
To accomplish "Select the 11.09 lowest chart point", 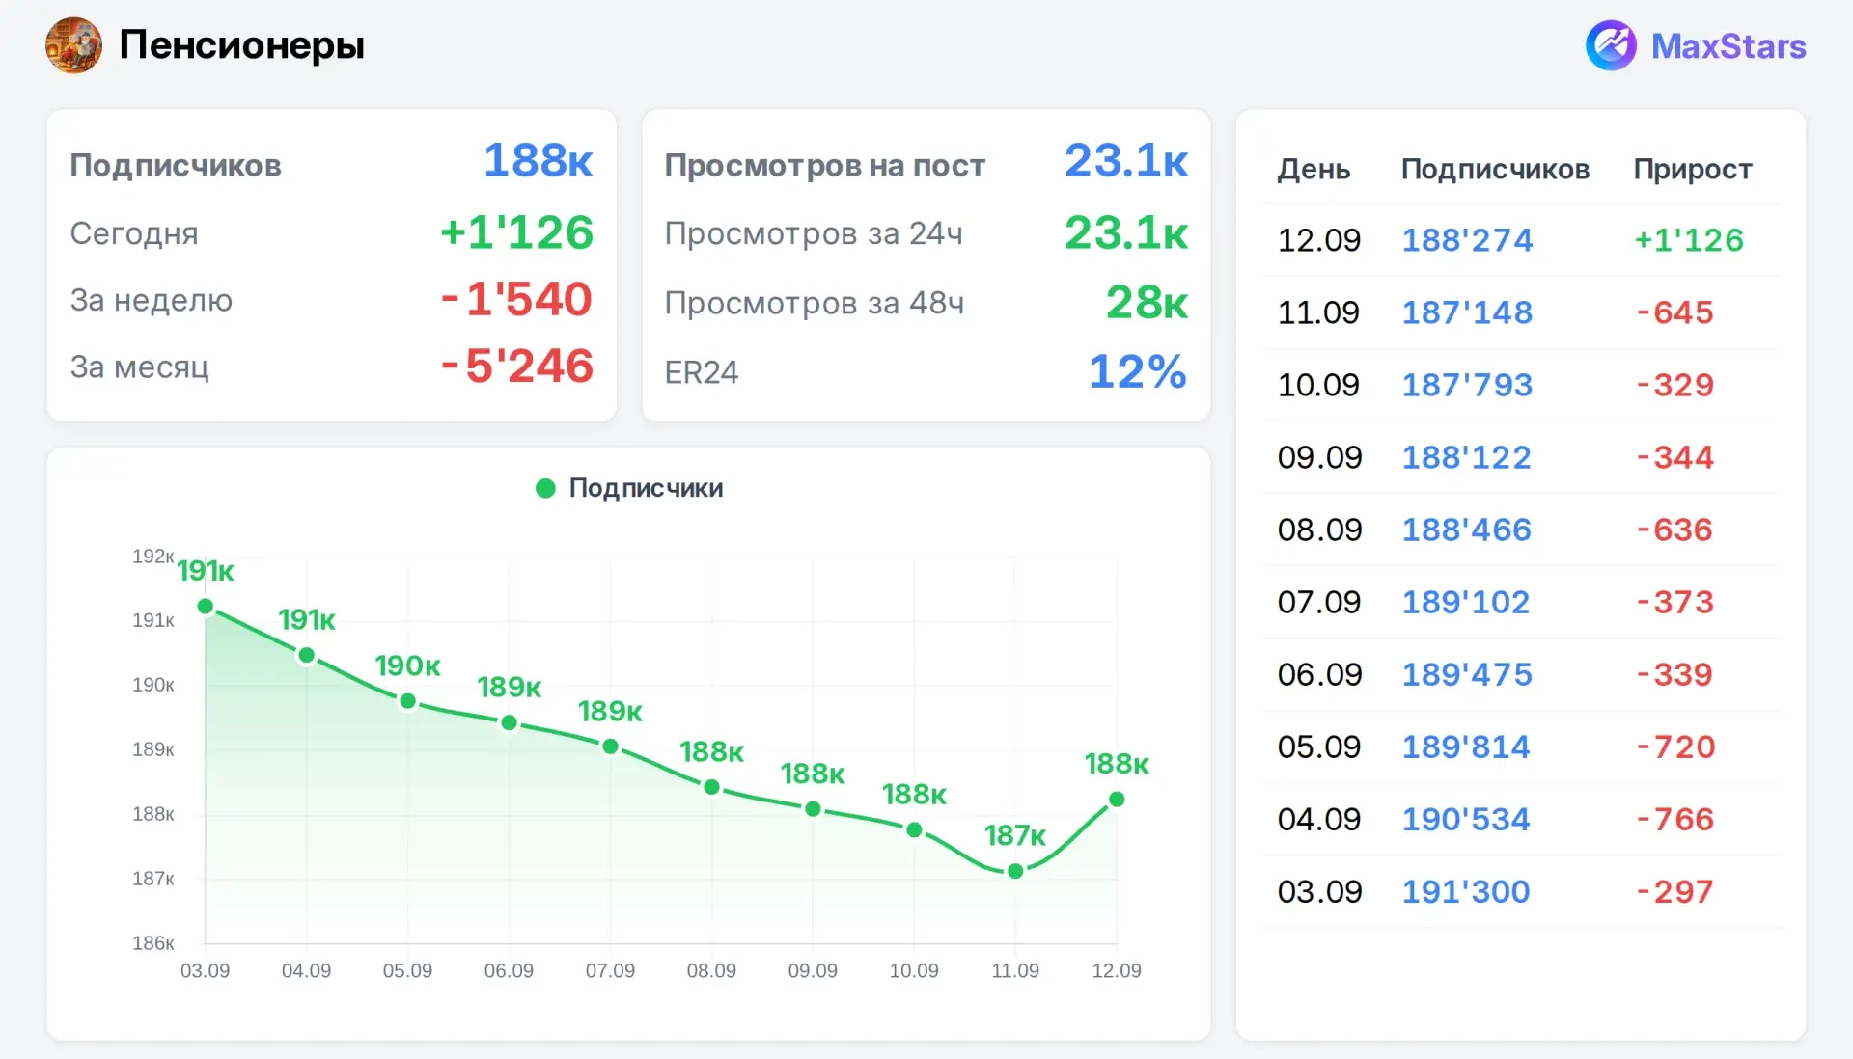I will point(1015,872).
